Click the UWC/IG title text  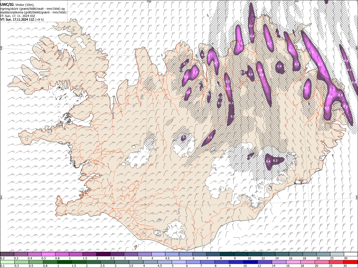pos(7,5)
